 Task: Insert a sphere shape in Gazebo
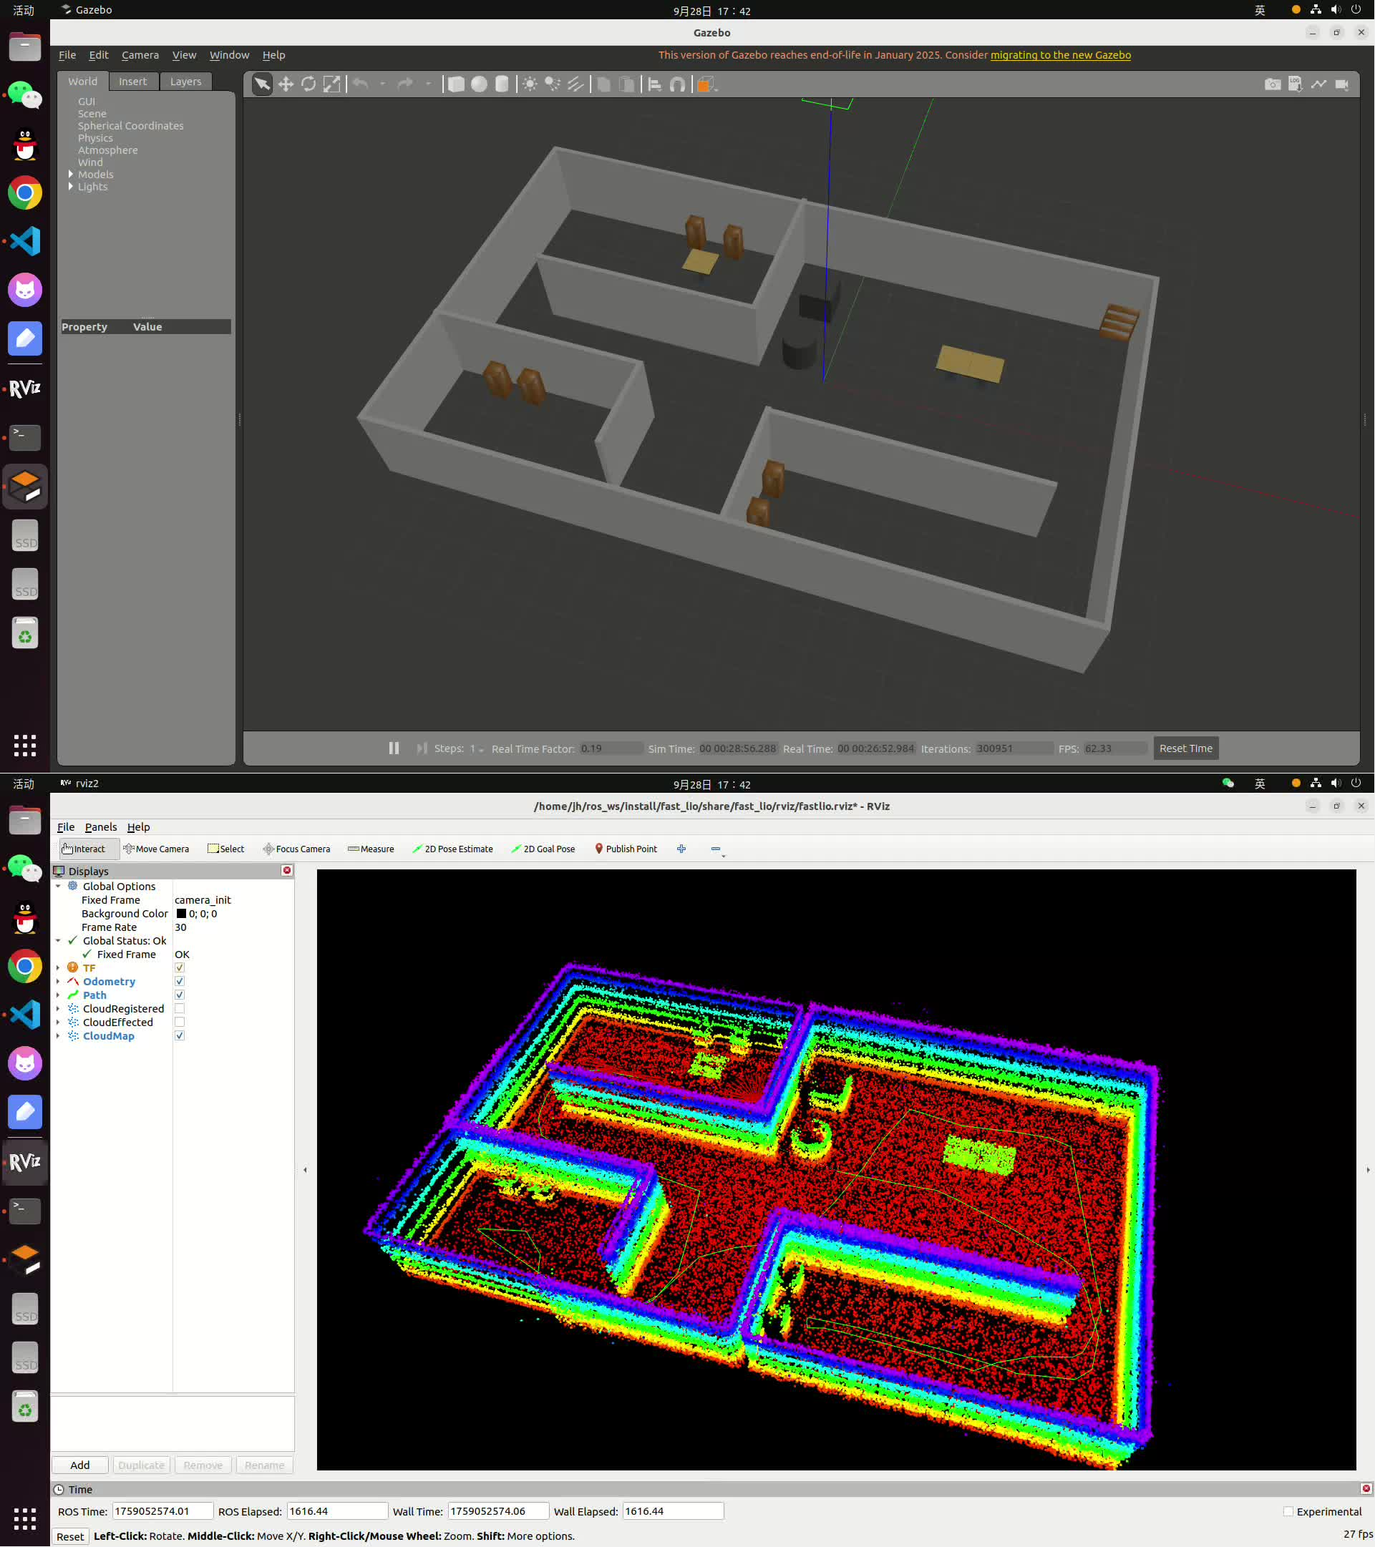(479, 84)
